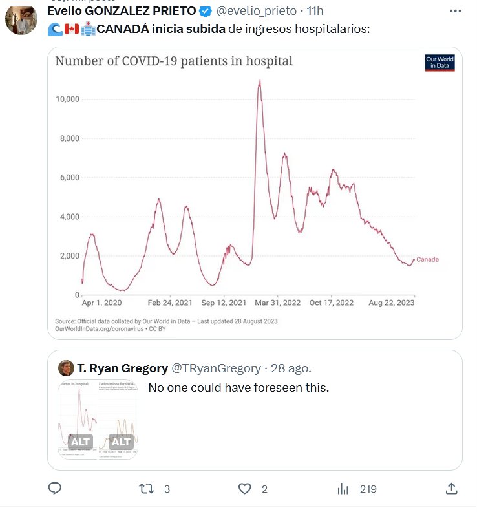The width and height of the screenshot is (477, 512).
Task: Click the blue verified badge
Action: point(205,11)
